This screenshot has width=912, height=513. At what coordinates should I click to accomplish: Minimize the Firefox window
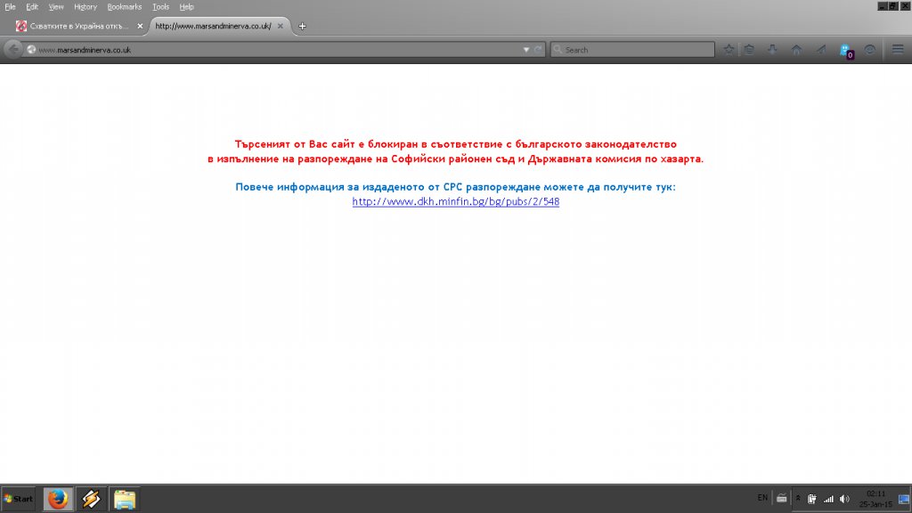[882, 6]
